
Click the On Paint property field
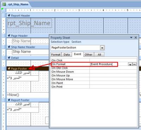coord(113,83)
